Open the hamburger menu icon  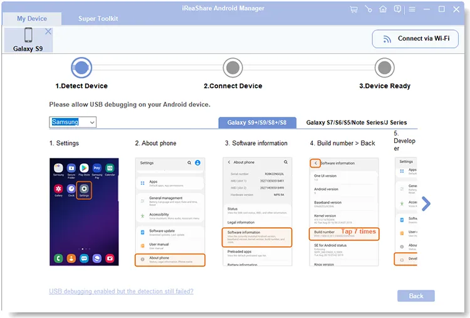coord(412,9)
